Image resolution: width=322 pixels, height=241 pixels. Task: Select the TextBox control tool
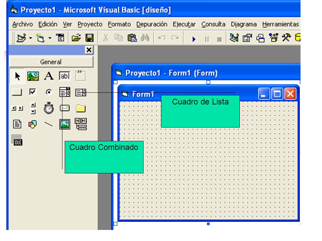click(64, 76)
